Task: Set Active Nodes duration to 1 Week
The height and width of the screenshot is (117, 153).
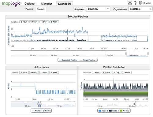Action: (54, 72)
